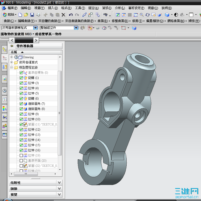Click the tab strip left arrow button
Viewport: 201px width, 201px height.
click(12, 40)
